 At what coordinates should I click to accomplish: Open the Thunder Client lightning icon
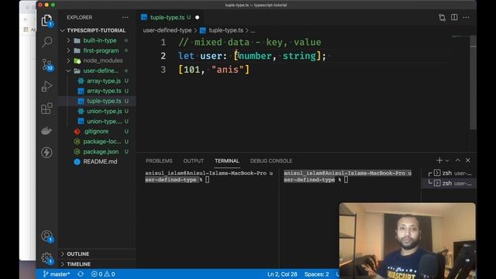(x=46, y=153)
